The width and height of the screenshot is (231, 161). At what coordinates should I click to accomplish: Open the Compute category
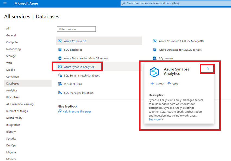click(12, 42)
